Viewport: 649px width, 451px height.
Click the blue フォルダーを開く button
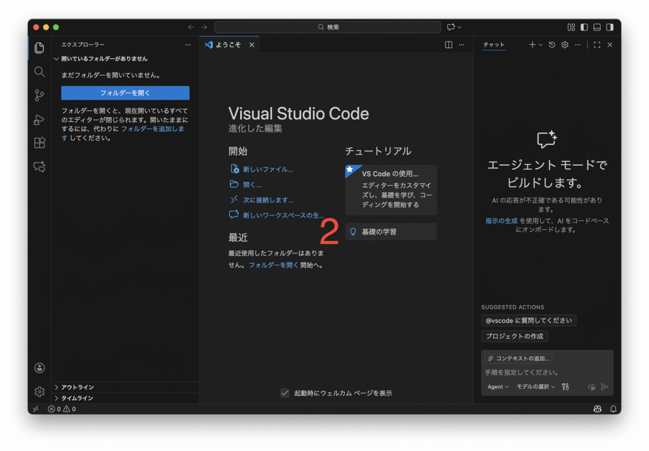point(125,93)
